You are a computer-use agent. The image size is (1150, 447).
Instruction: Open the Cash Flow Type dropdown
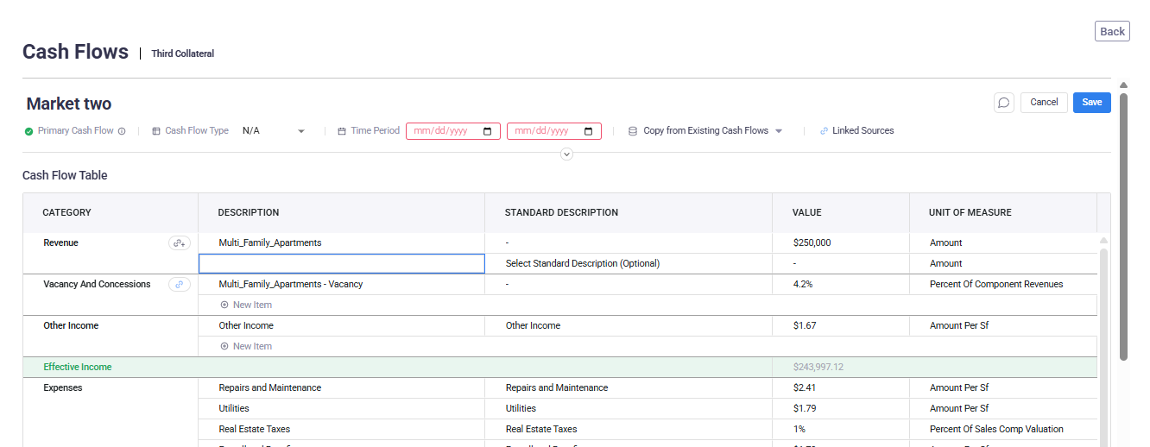[x=274, y=131]
